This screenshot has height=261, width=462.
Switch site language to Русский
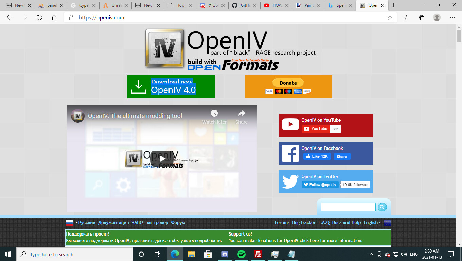[x=87, y=222]
